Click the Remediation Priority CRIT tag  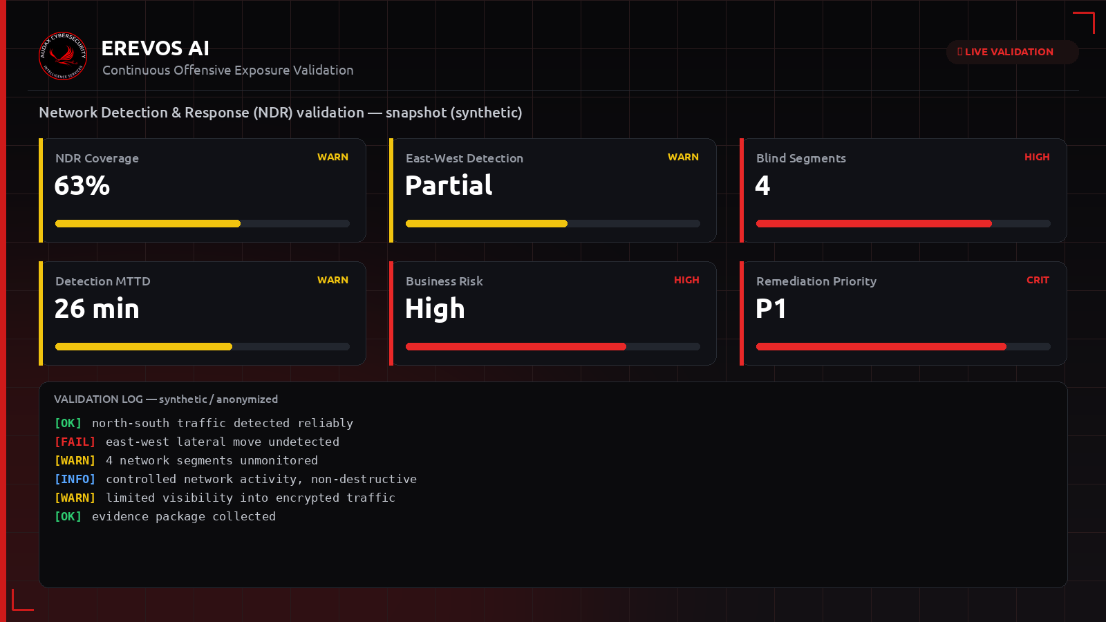[x=1038, y=281]
